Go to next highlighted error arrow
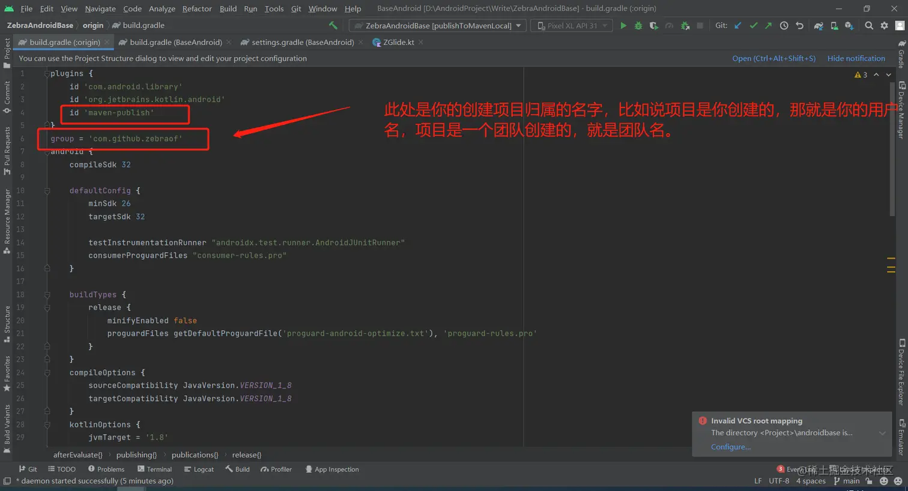 (889, 75)
